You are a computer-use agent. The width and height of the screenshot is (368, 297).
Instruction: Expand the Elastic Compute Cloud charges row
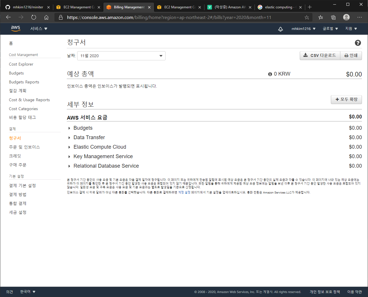tap(69, 147)
